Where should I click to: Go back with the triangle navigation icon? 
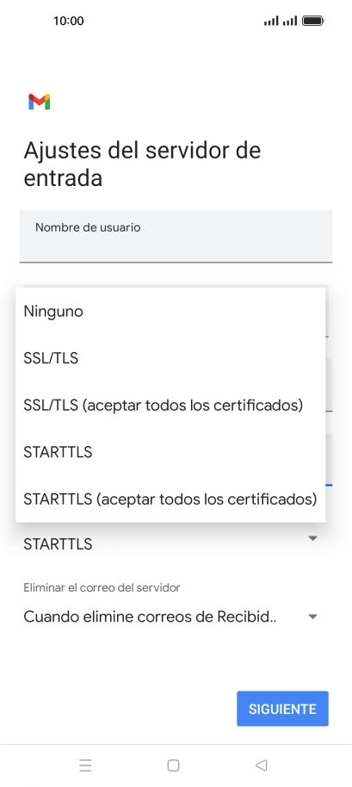(x=262, y=765)
